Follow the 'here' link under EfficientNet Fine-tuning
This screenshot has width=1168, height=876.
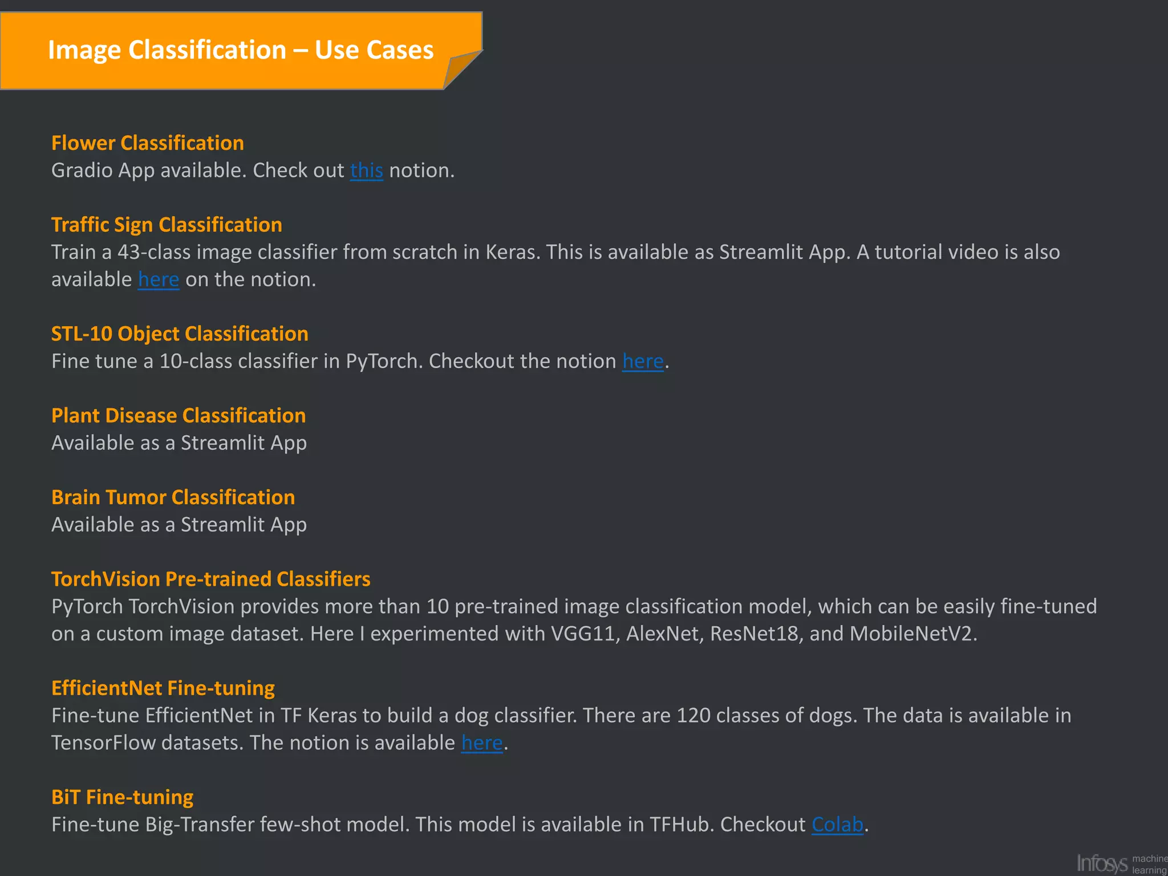(482, 743)
